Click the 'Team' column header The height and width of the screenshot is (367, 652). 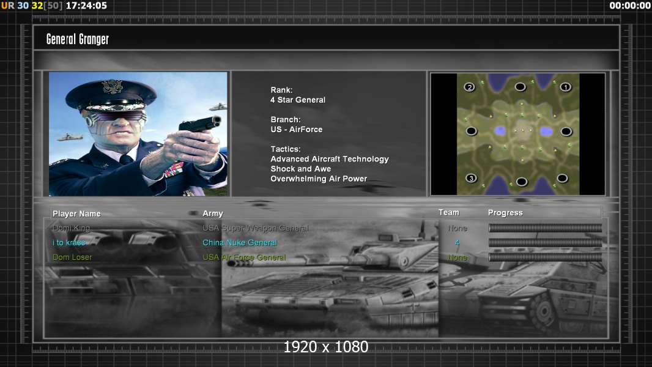coord(449,212)
